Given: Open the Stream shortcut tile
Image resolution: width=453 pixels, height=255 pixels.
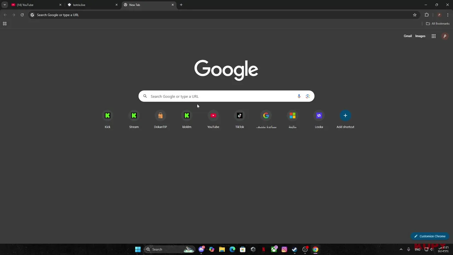Looking at the screenshot, I should 134,120.
